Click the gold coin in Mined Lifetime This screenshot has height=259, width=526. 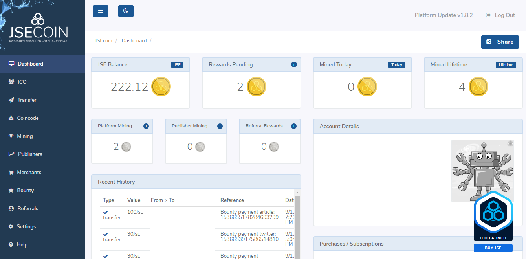click(478, 86)
